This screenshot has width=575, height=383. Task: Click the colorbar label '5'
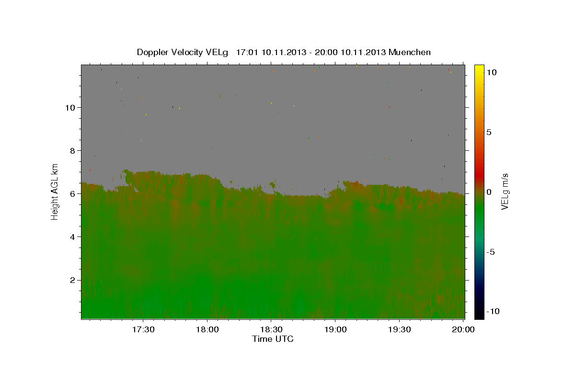coord(489,132)
